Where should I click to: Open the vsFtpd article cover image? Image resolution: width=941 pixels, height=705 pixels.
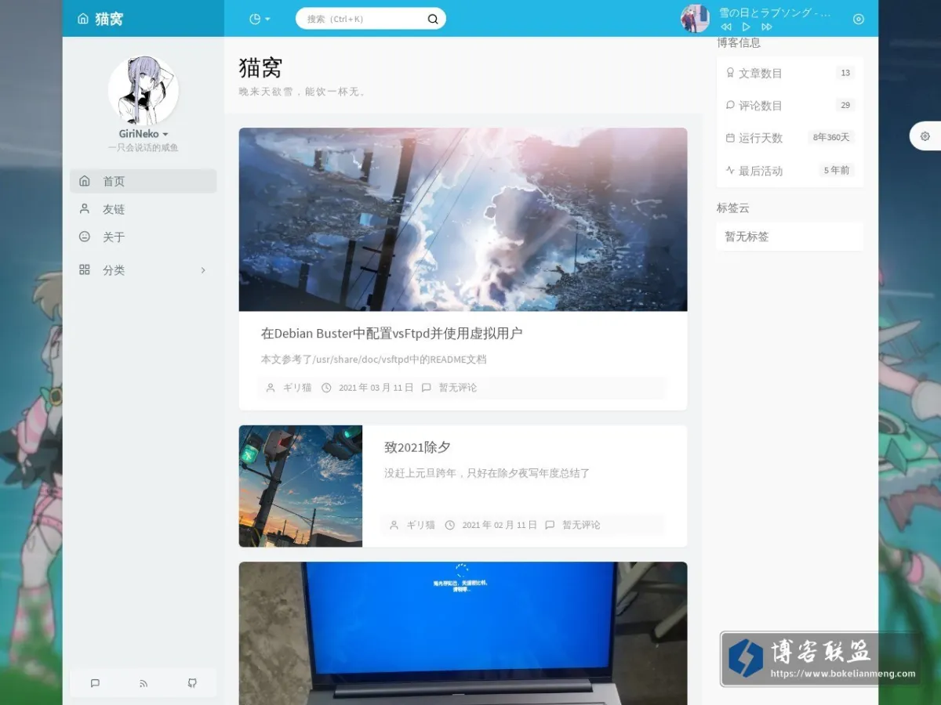point(463,219)
